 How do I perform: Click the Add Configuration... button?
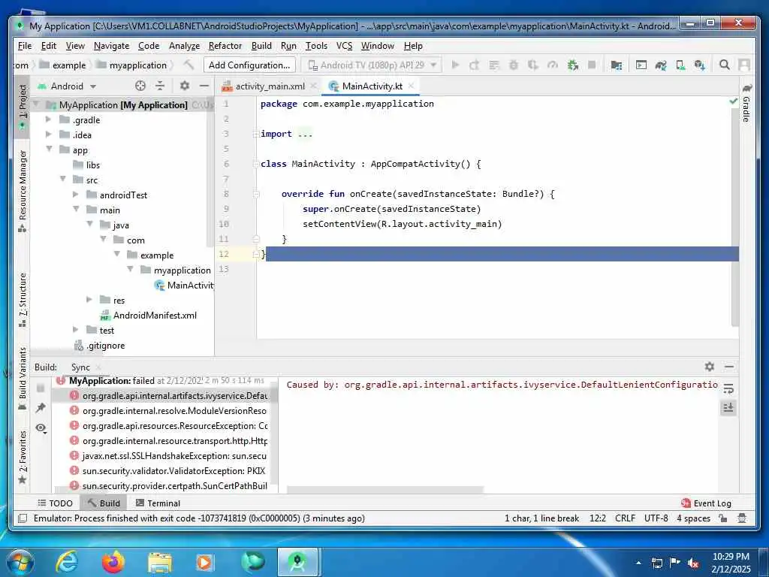pos(249,65)
